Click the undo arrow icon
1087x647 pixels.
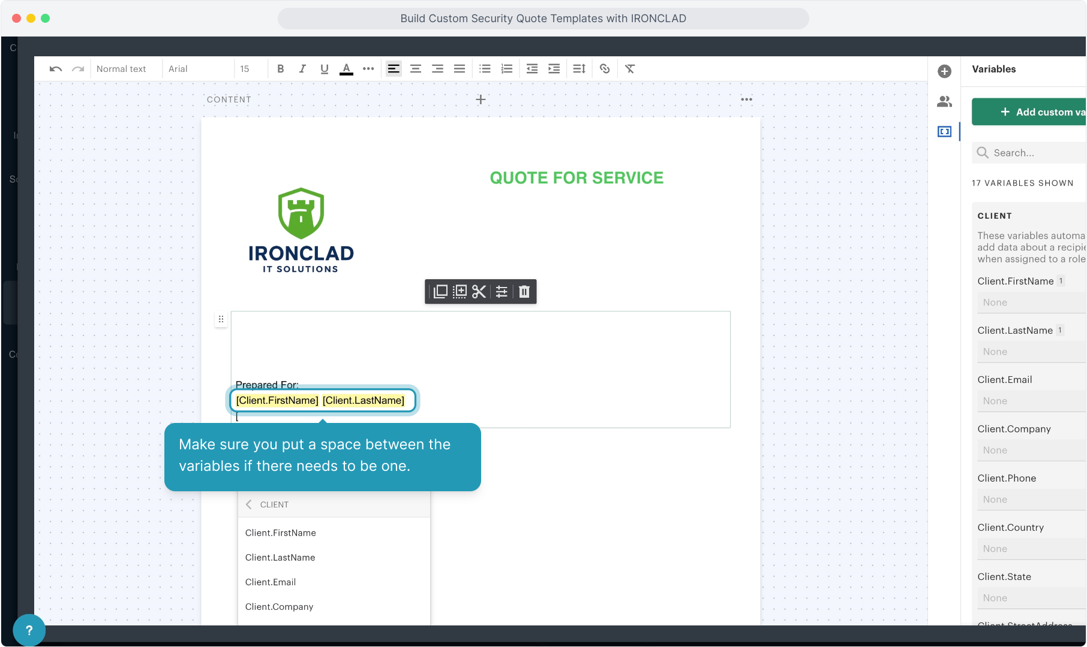56,69
